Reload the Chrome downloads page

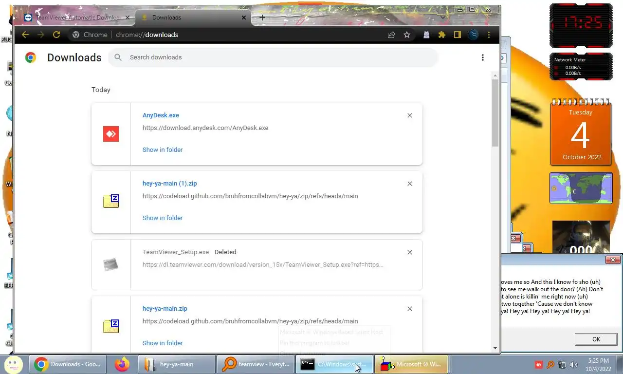56,35
